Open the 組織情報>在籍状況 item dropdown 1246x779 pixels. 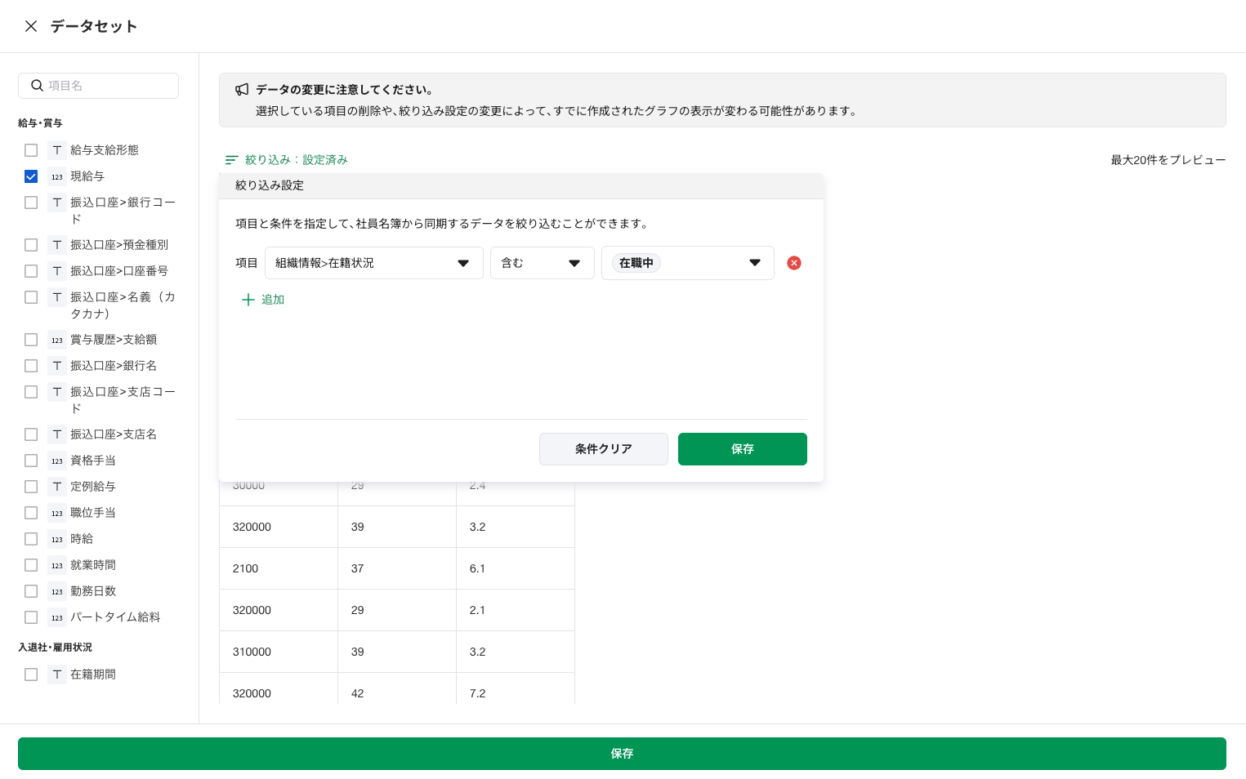click(x=373, y=263)
